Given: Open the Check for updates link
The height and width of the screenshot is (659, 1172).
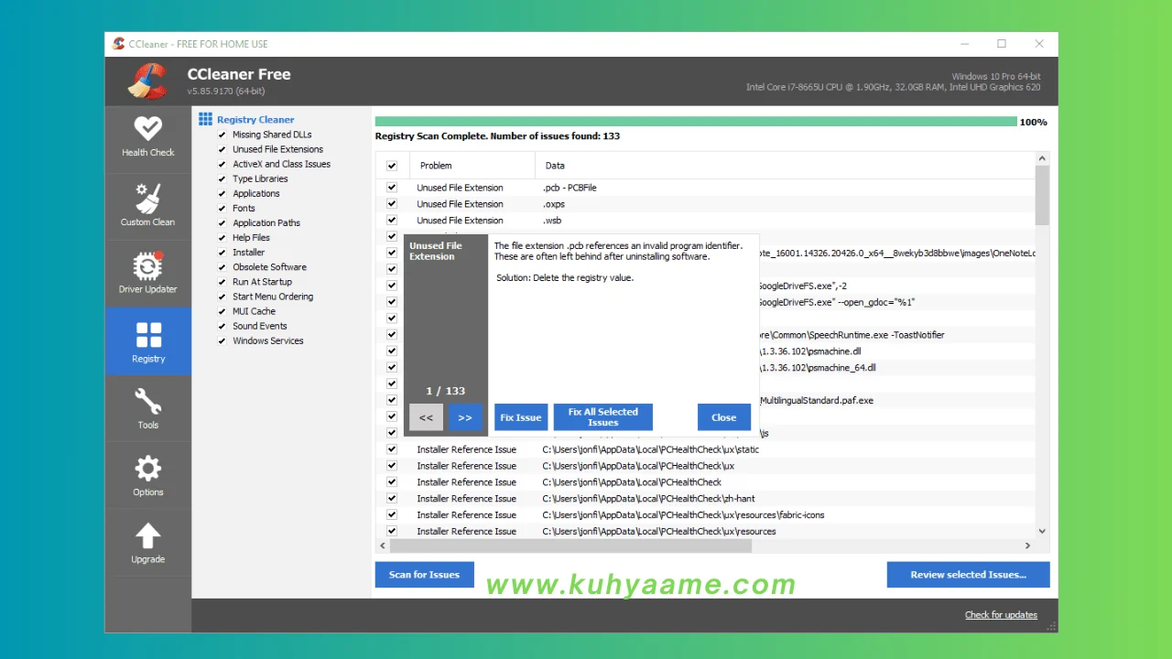Looking at the screenshot, I should point(1001,615).
